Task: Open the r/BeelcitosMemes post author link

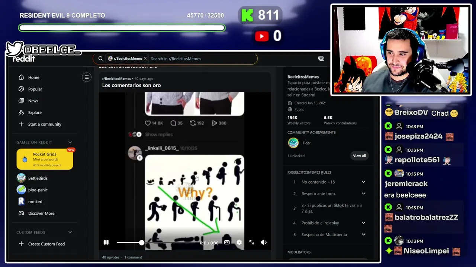Action: click(116, 79)
